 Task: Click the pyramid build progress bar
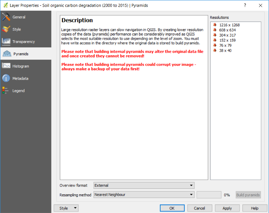[x=209, y=195]
